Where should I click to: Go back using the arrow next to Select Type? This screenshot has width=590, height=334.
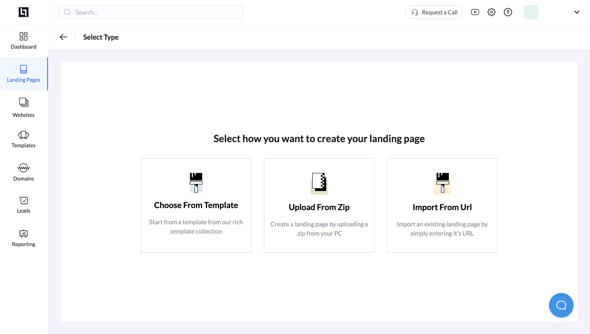pyautogui.click(x=63, y=37)
